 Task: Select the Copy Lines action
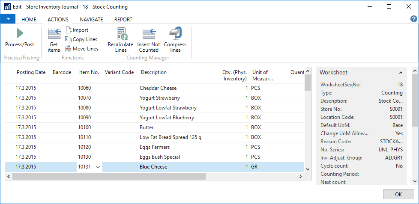(81, 39)
